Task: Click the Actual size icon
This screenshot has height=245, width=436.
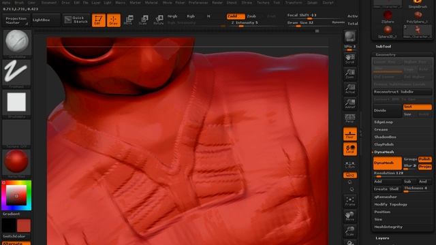Action: click(349, 88)
